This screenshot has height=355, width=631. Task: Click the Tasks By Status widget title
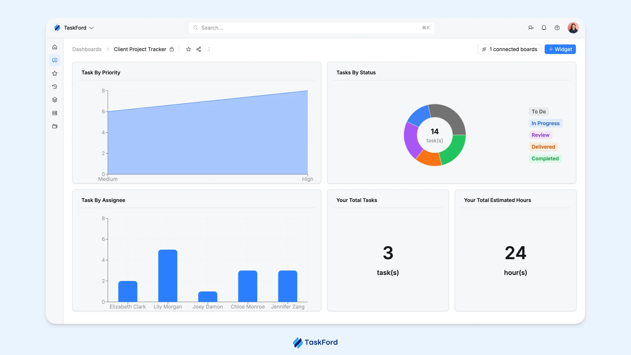click(x=356, y=72)
